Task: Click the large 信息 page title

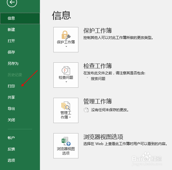Action: coord(61,15)
